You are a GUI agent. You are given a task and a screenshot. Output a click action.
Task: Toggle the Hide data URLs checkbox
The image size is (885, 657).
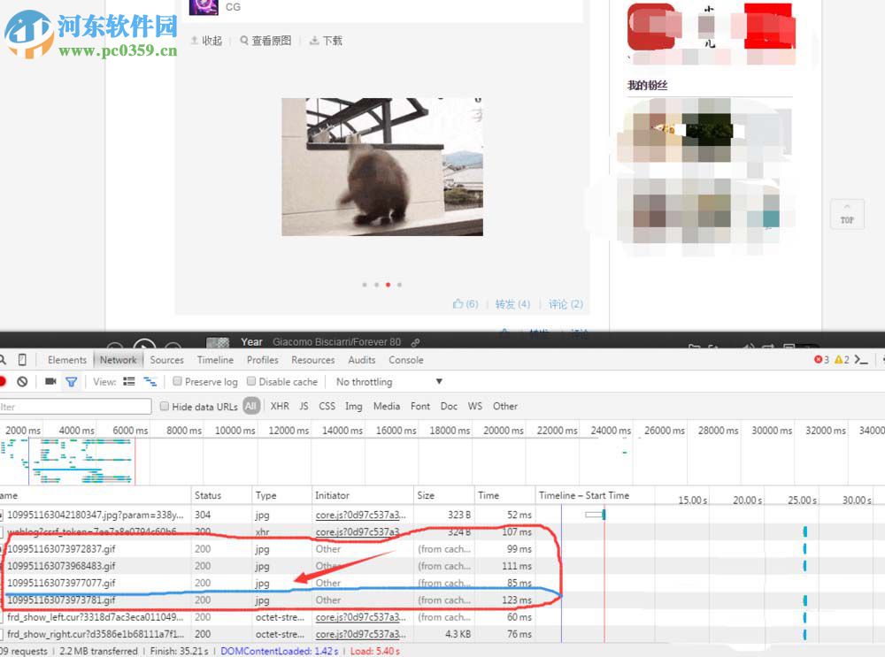tap(165, 406)
